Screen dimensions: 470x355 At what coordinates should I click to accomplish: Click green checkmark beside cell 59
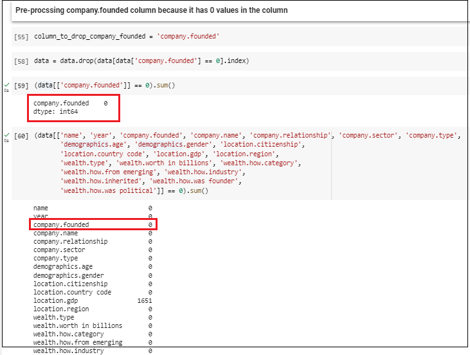[x=6, y=84]
